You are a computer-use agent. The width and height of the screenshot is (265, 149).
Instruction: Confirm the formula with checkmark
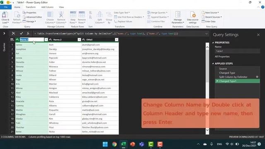tap(21, 34)
